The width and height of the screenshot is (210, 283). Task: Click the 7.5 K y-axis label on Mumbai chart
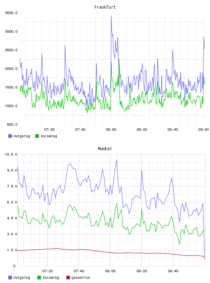pyautogui.click(x=12, y=186)
